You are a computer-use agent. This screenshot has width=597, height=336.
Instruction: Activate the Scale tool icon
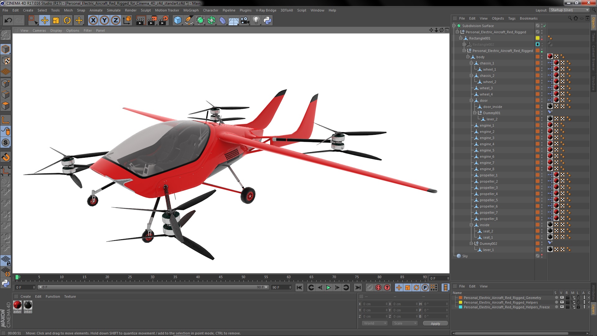coord(56,21)
